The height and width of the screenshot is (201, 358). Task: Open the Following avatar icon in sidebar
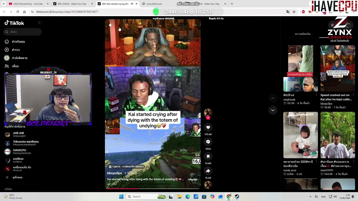click(x=7, y=58)
